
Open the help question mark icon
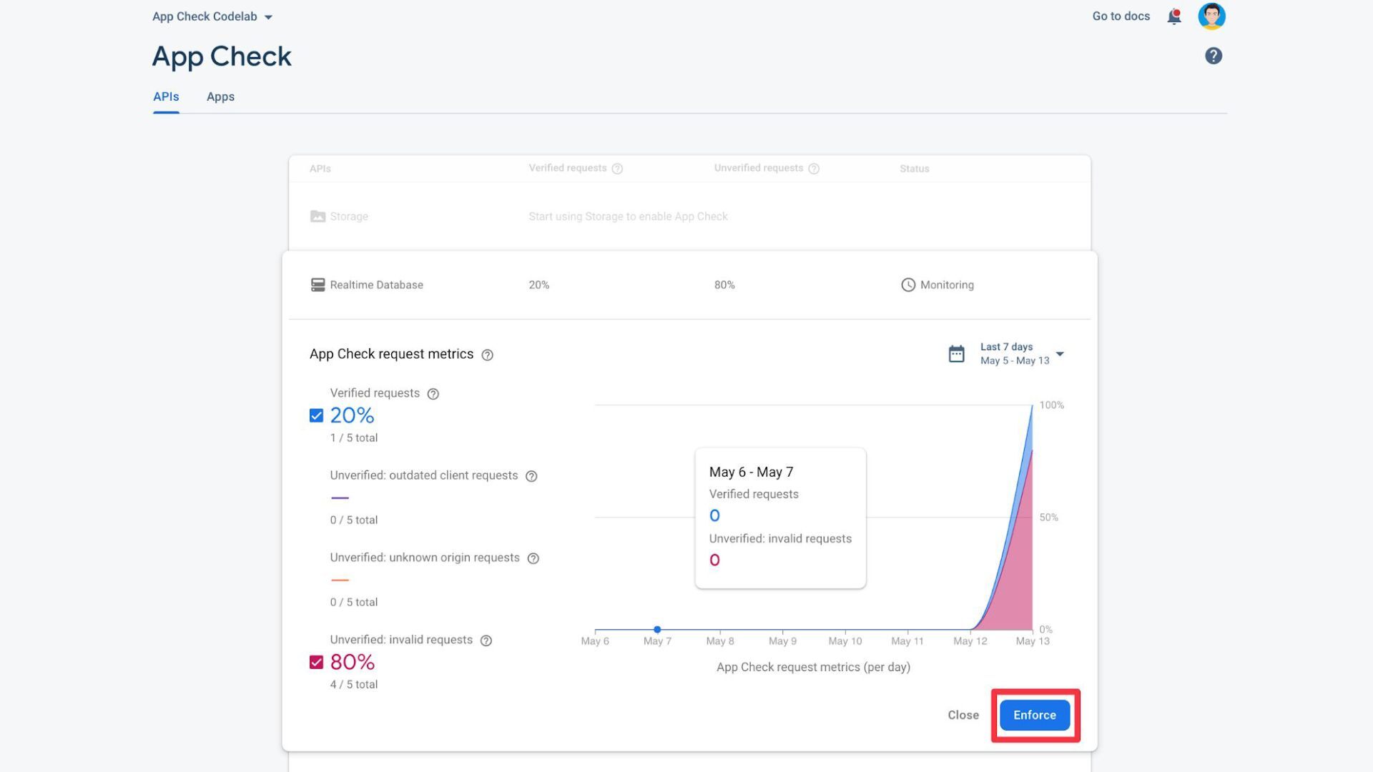[x=1213, y=56]
